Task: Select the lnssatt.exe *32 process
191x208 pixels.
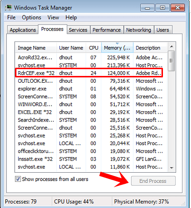Action: (x=91, y=159)
